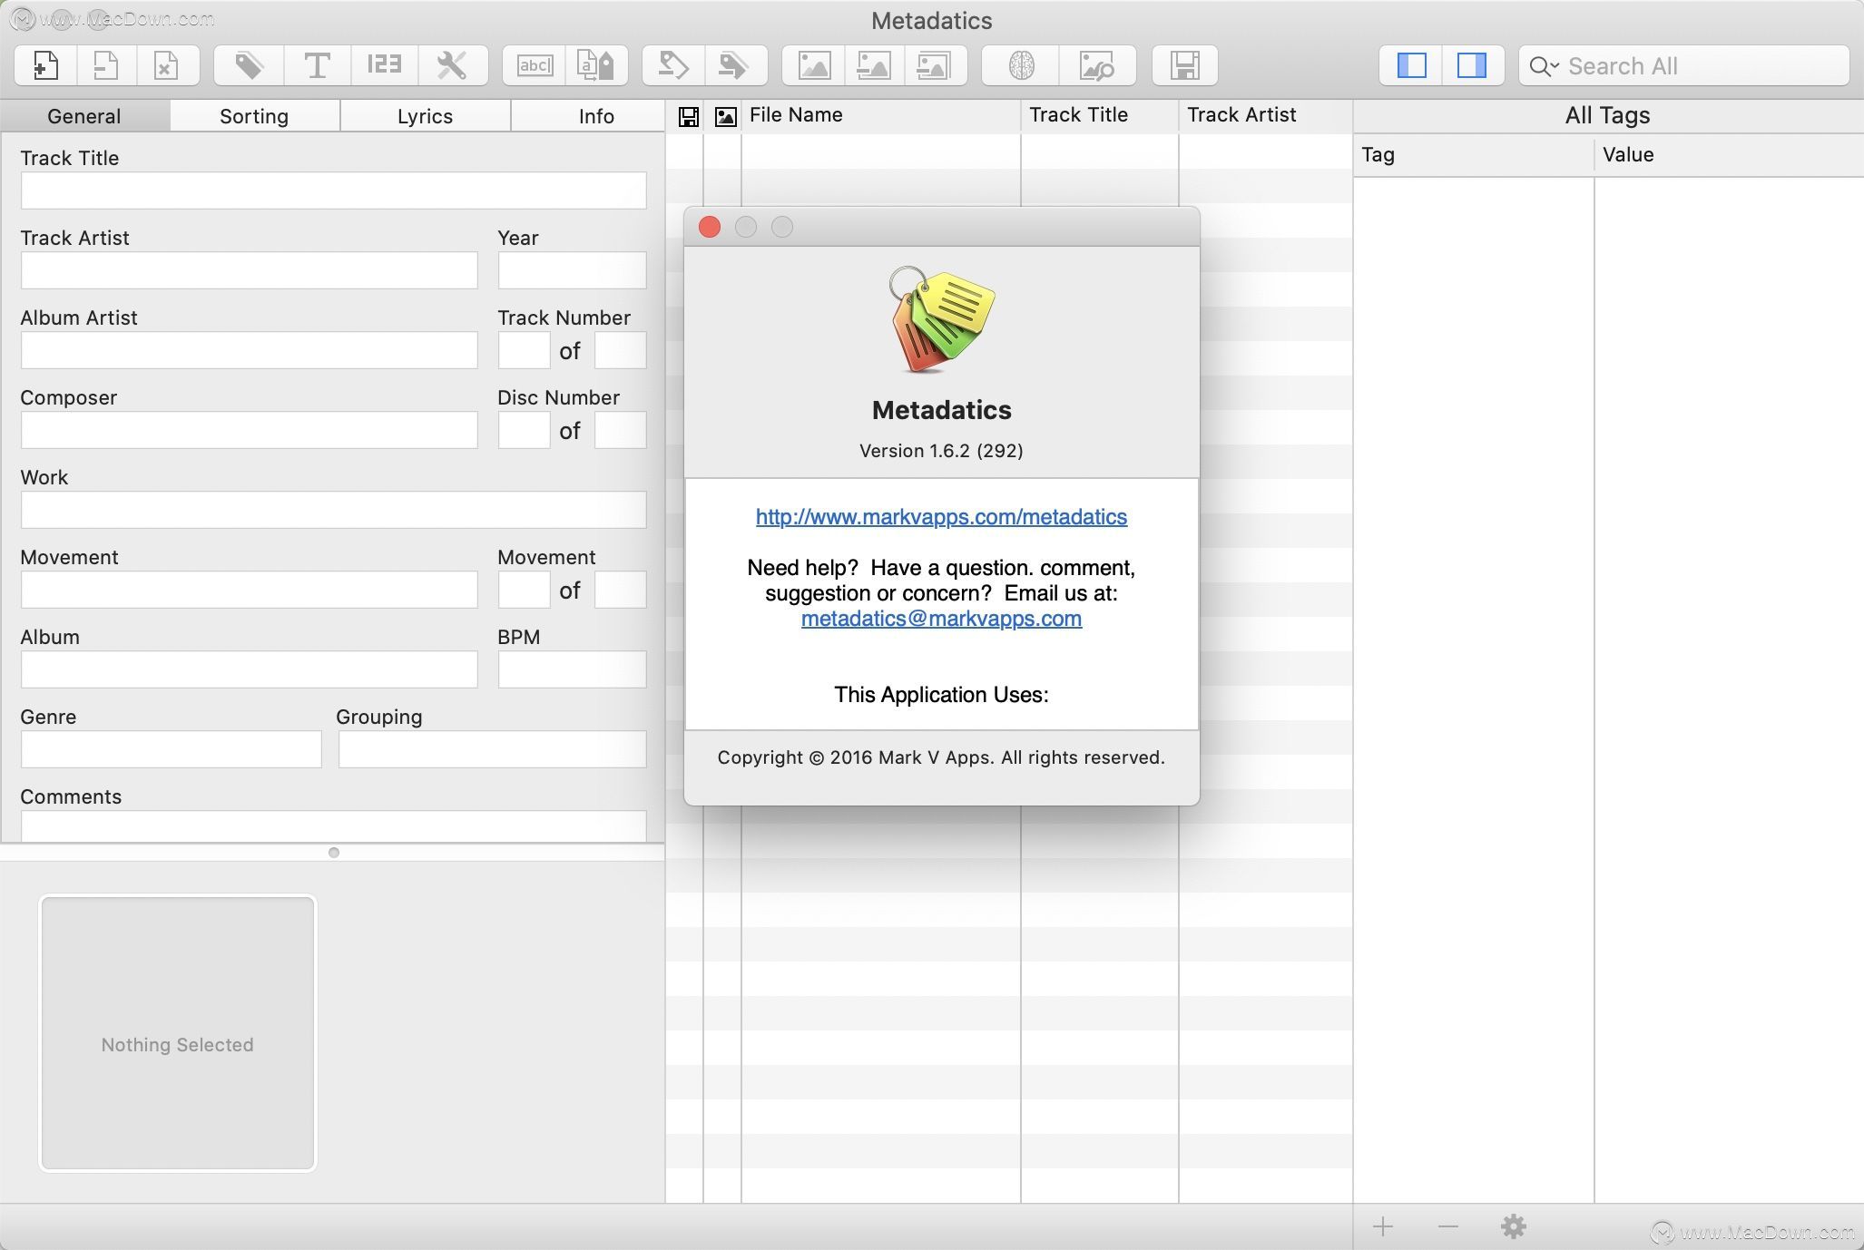Image resolution: width=1864 pixels, height=1250 pixels.
Task: Close the About Metadatics window
Action: tap(710, 227)
